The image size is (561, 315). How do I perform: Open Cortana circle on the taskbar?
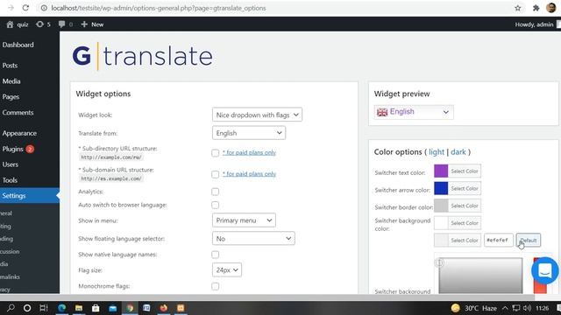coord(27,308)
